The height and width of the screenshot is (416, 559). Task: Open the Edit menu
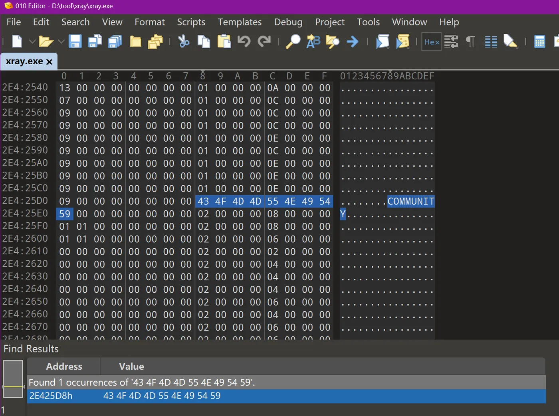pyautogui.click(x=41, y=22)
